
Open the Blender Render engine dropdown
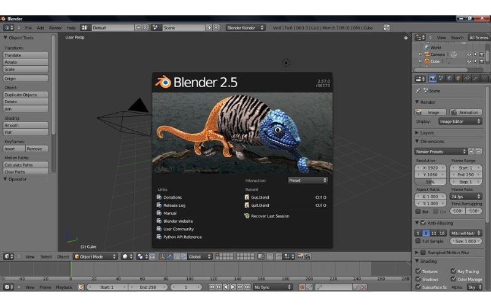245,28
